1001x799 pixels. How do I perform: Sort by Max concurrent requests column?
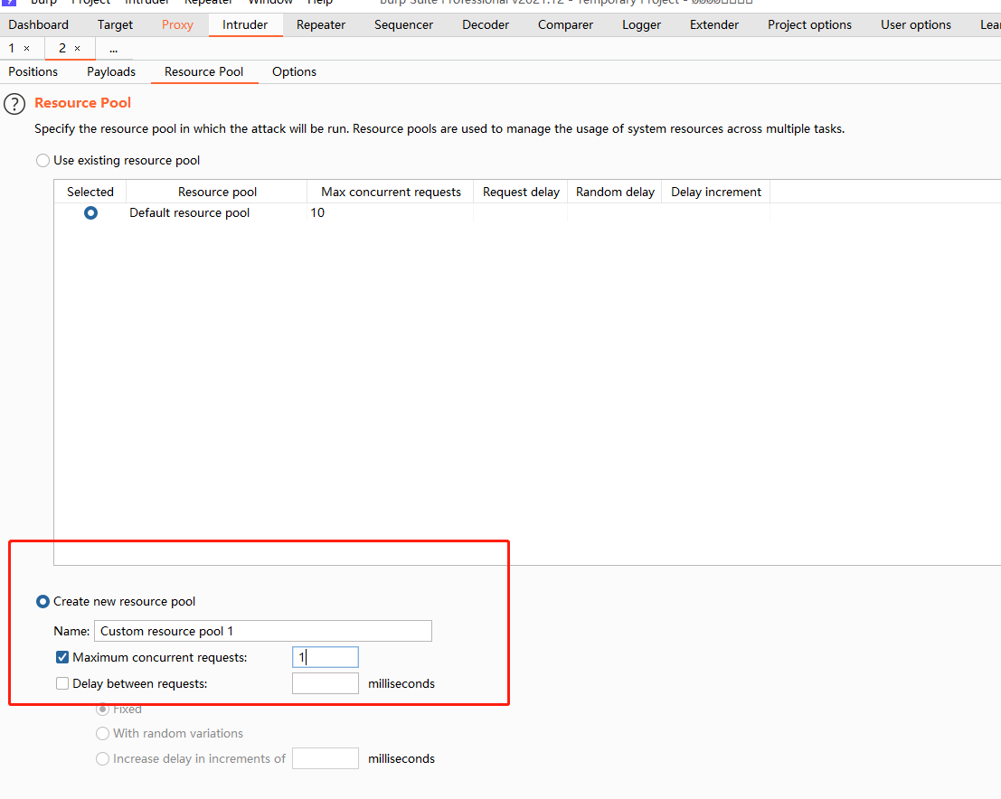click(391, 193)
